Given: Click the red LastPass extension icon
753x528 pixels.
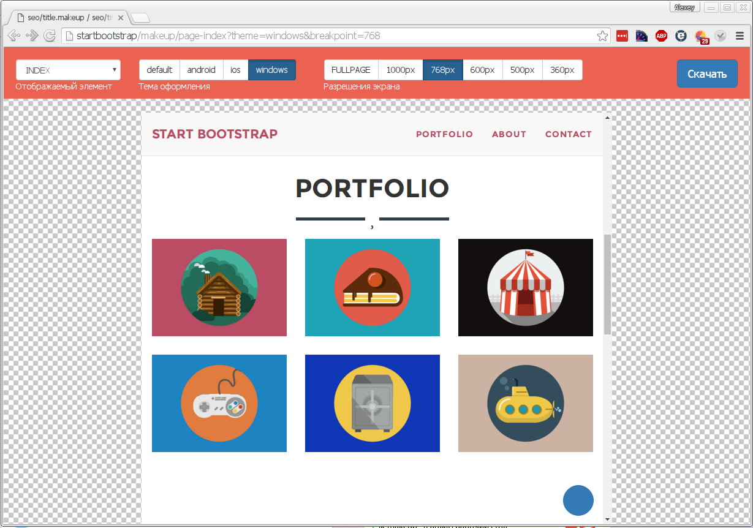Looking at the screenshot, I should pos(622,36).
